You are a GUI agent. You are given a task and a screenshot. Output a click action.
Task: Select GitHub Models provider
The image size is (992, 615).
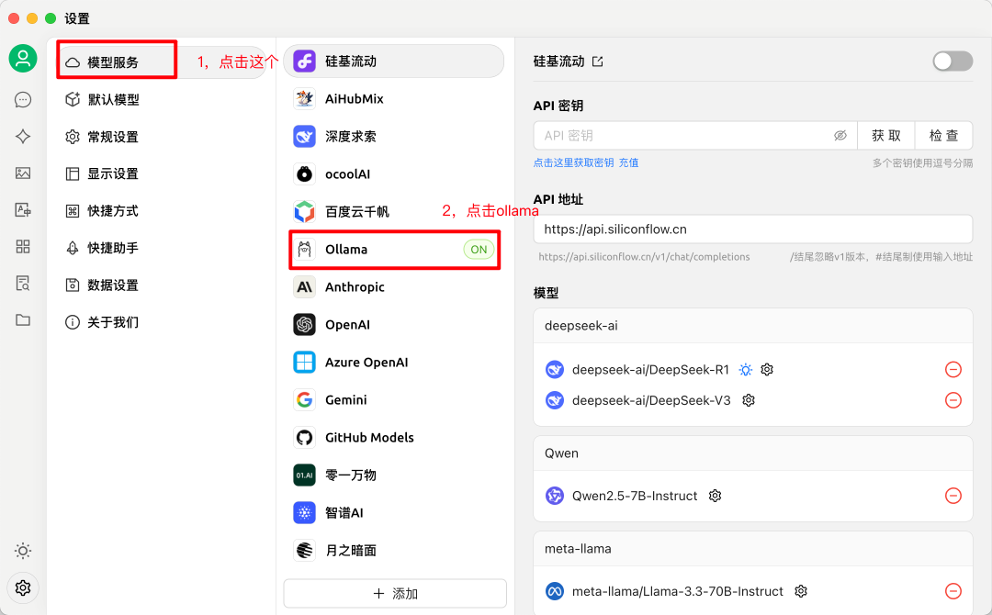pyautogui.click(x=394, y=438)
